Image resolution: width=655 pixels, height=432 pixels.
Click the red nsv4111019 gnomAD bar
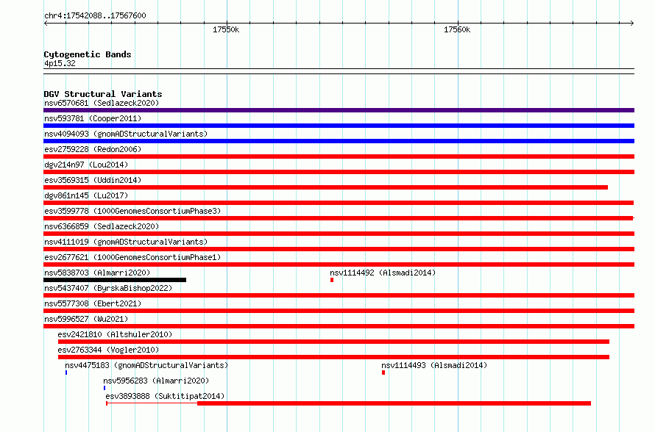[339, 249]
